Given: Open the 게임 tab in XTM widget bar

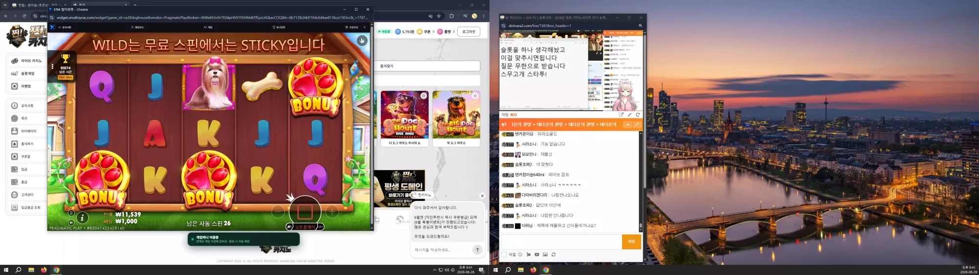Looking at the screenshot, I should (208, 27).
